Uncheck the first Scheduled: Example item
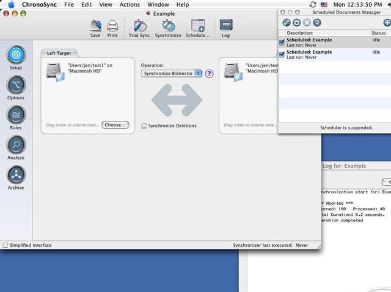 tap(282, 42)
